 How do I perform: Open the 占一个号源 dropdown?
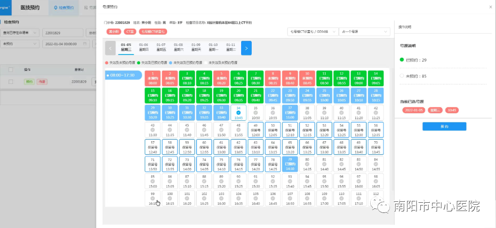[364, 32]
